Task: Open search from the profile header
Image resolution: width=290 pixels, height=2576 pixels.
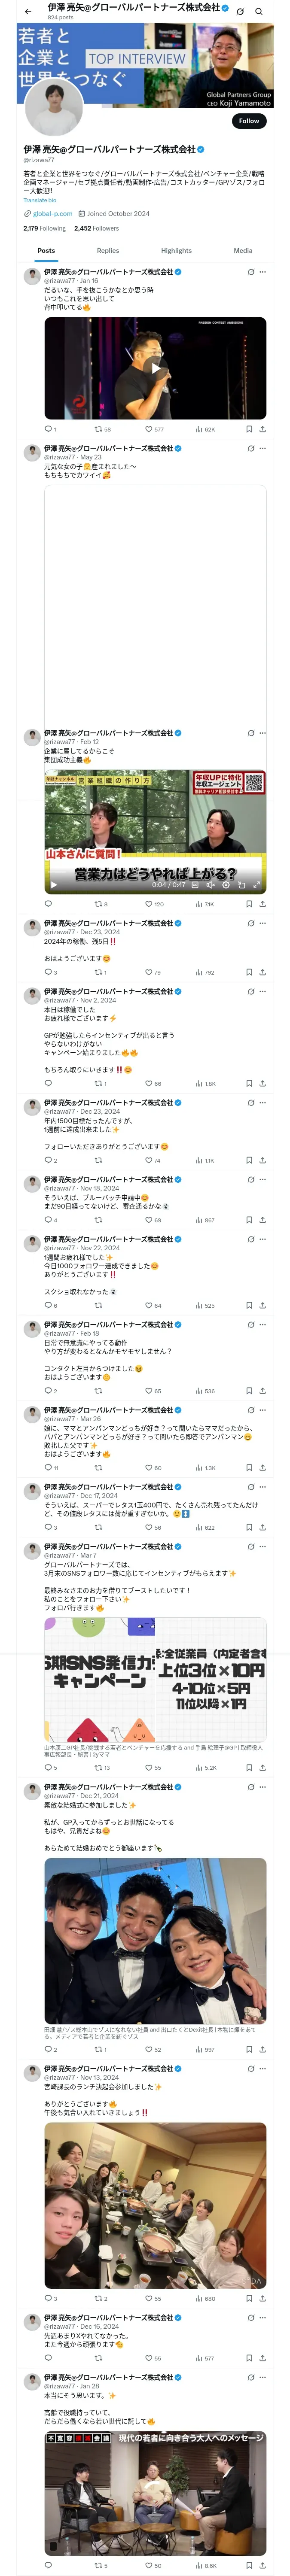Action: click(x=259, y=11)
